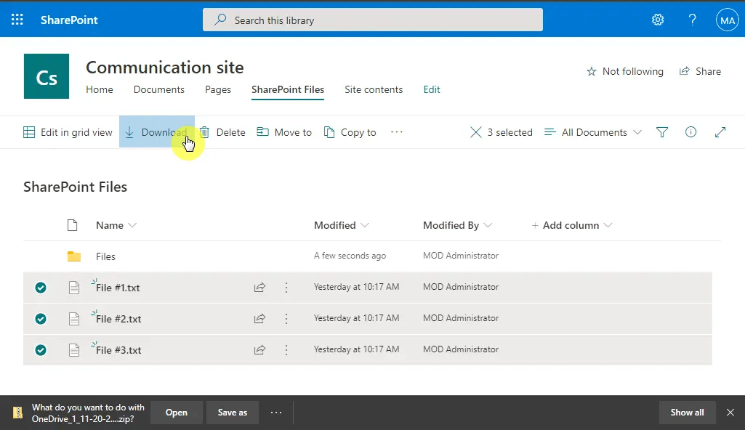Switch to Site contents tab
The width and height of the screenshot is (745, 430).
pos(374,89)
